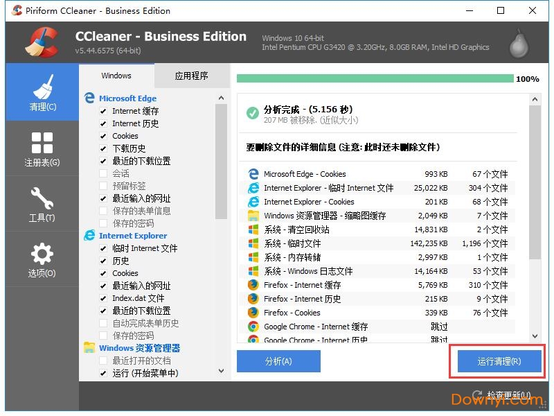Image resolution: width=554 pixels, height=416 pixels.
Task: Enable 保存的密码 under Internet Explorer
Action: coord(104,336)
